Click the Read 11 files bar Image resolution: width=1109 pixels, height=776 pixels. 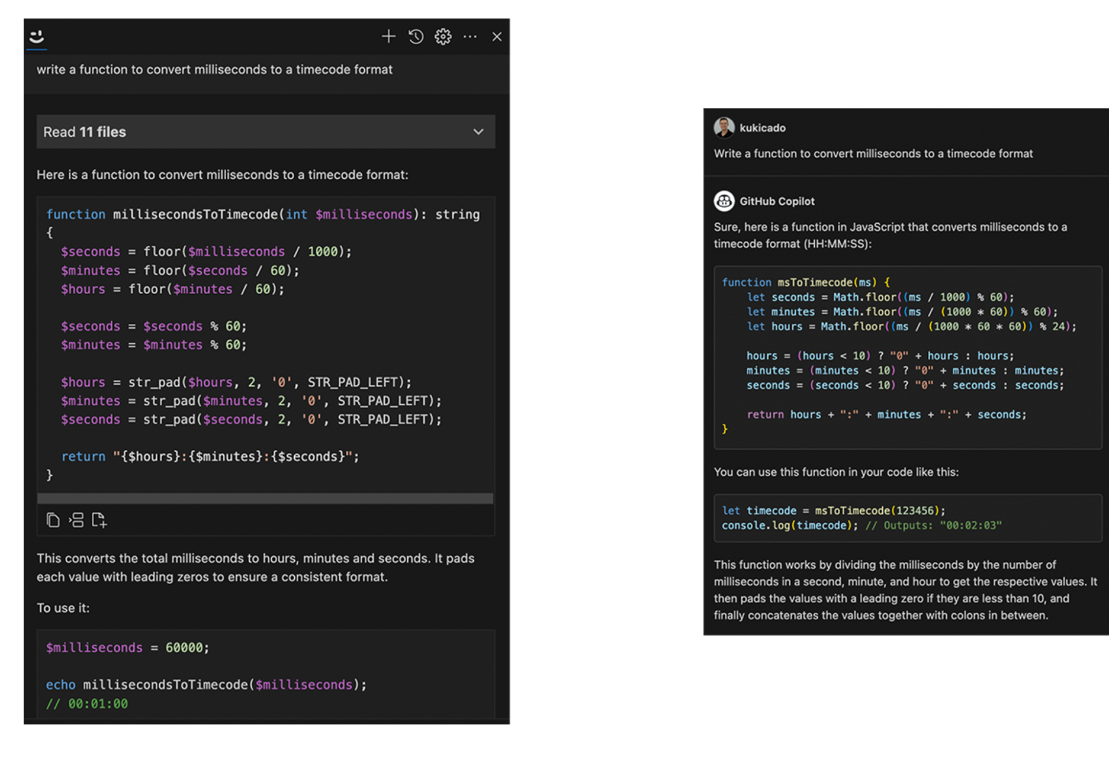pyautogui.click(x=265, y=132)
